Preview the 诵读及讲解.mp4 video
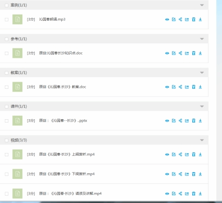 click(x=167, y=193)
